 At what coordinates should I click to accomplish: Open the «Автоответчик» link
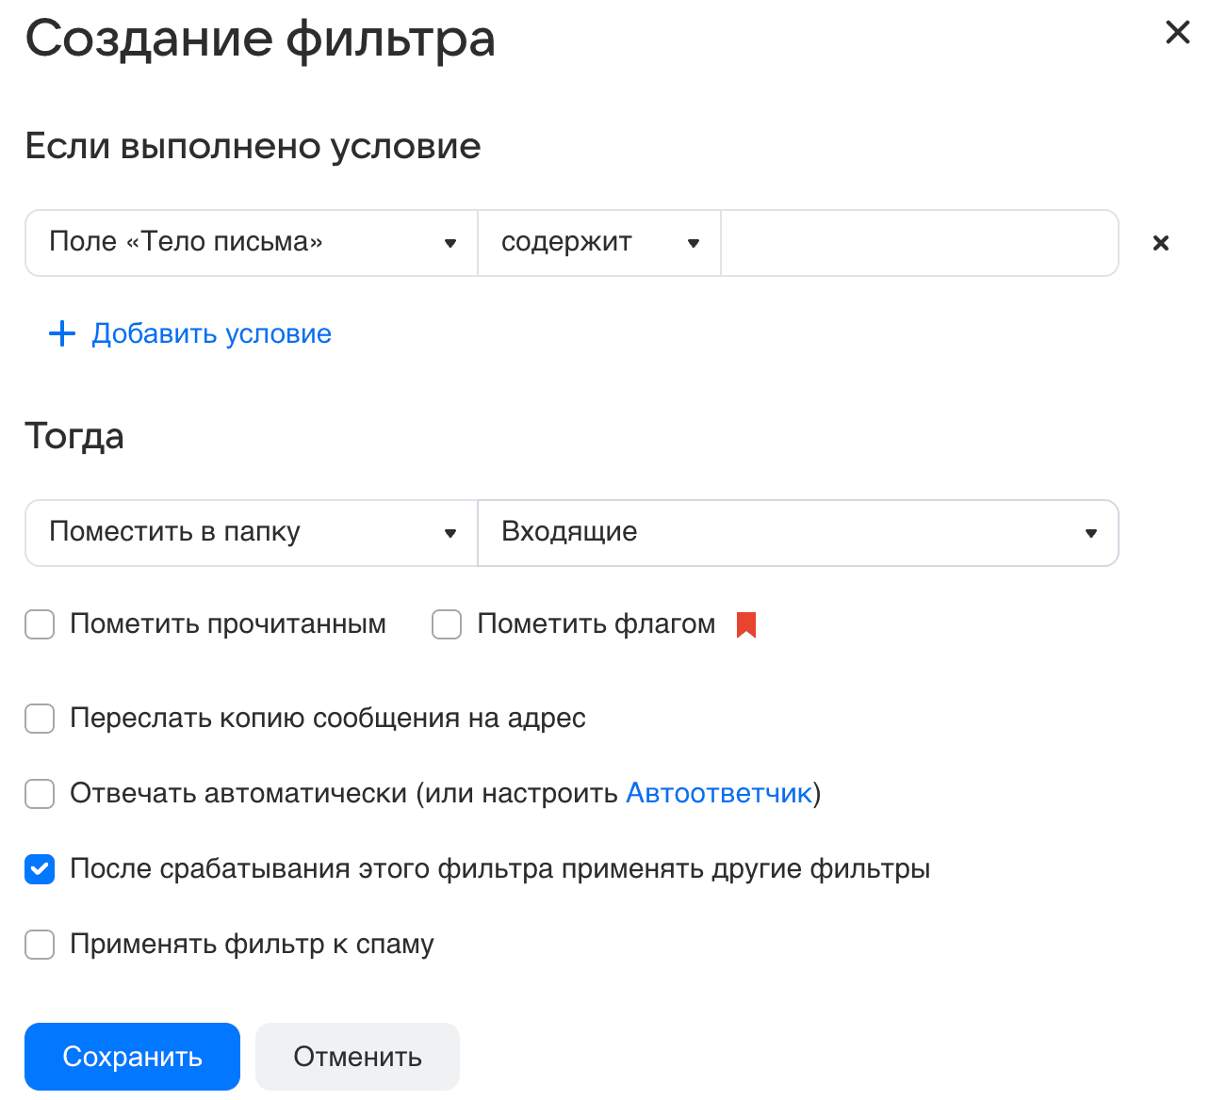click(x=719, y=793)
